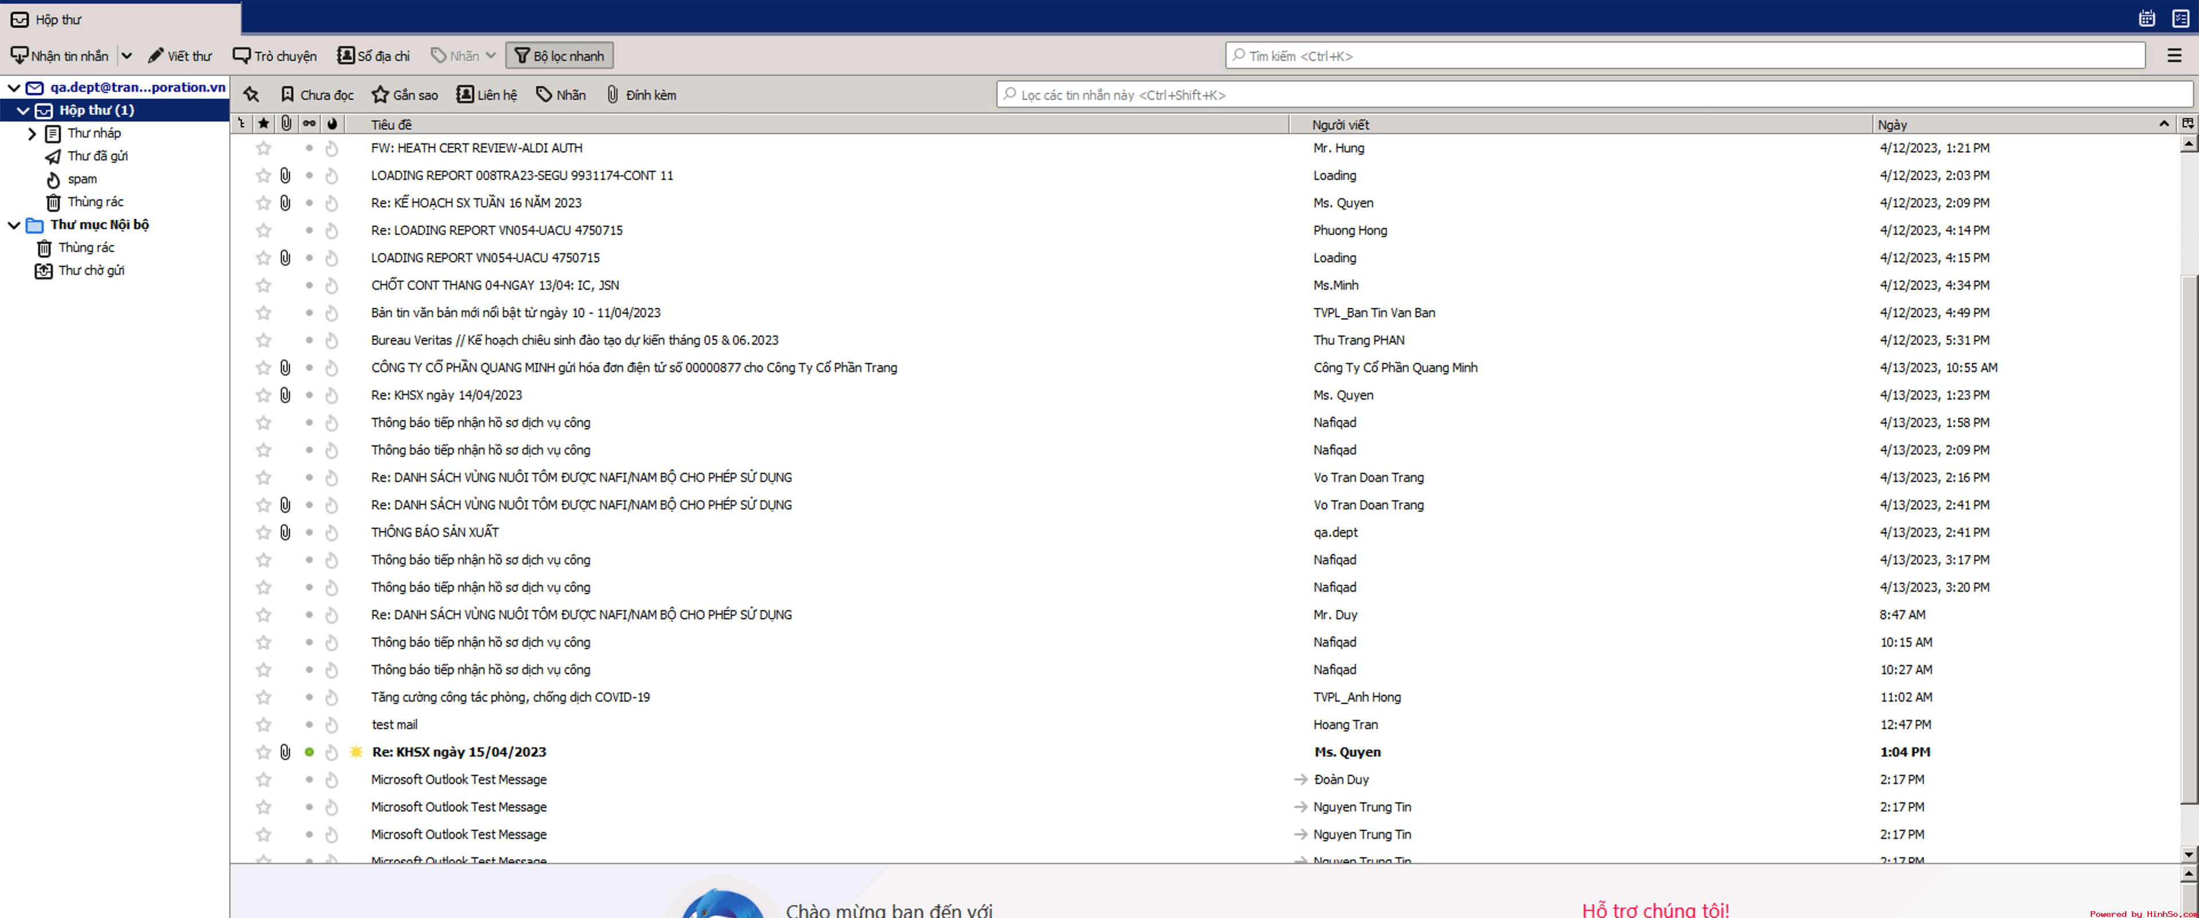This screenshot has height=918, width=2199.
Task: Select message LOADING REPORT 008TRA23-SEGU 9931174-CONT 11
Action: pyautogui.click(x=522, y=176)
